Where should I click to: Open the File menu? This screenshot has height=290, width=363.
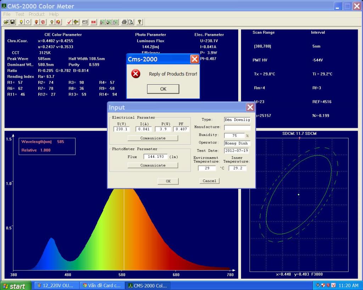click(x=7, y=14)
